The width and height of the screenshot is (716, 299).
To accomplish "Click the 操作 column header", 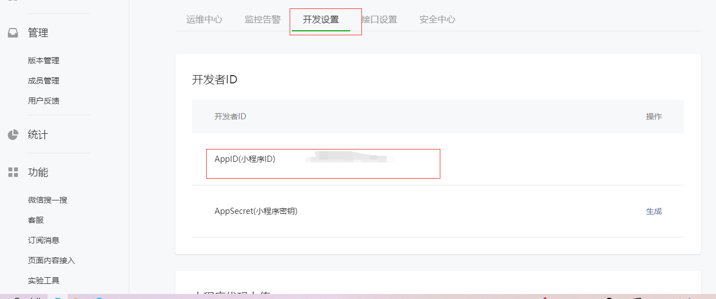I will pos(654,116).
